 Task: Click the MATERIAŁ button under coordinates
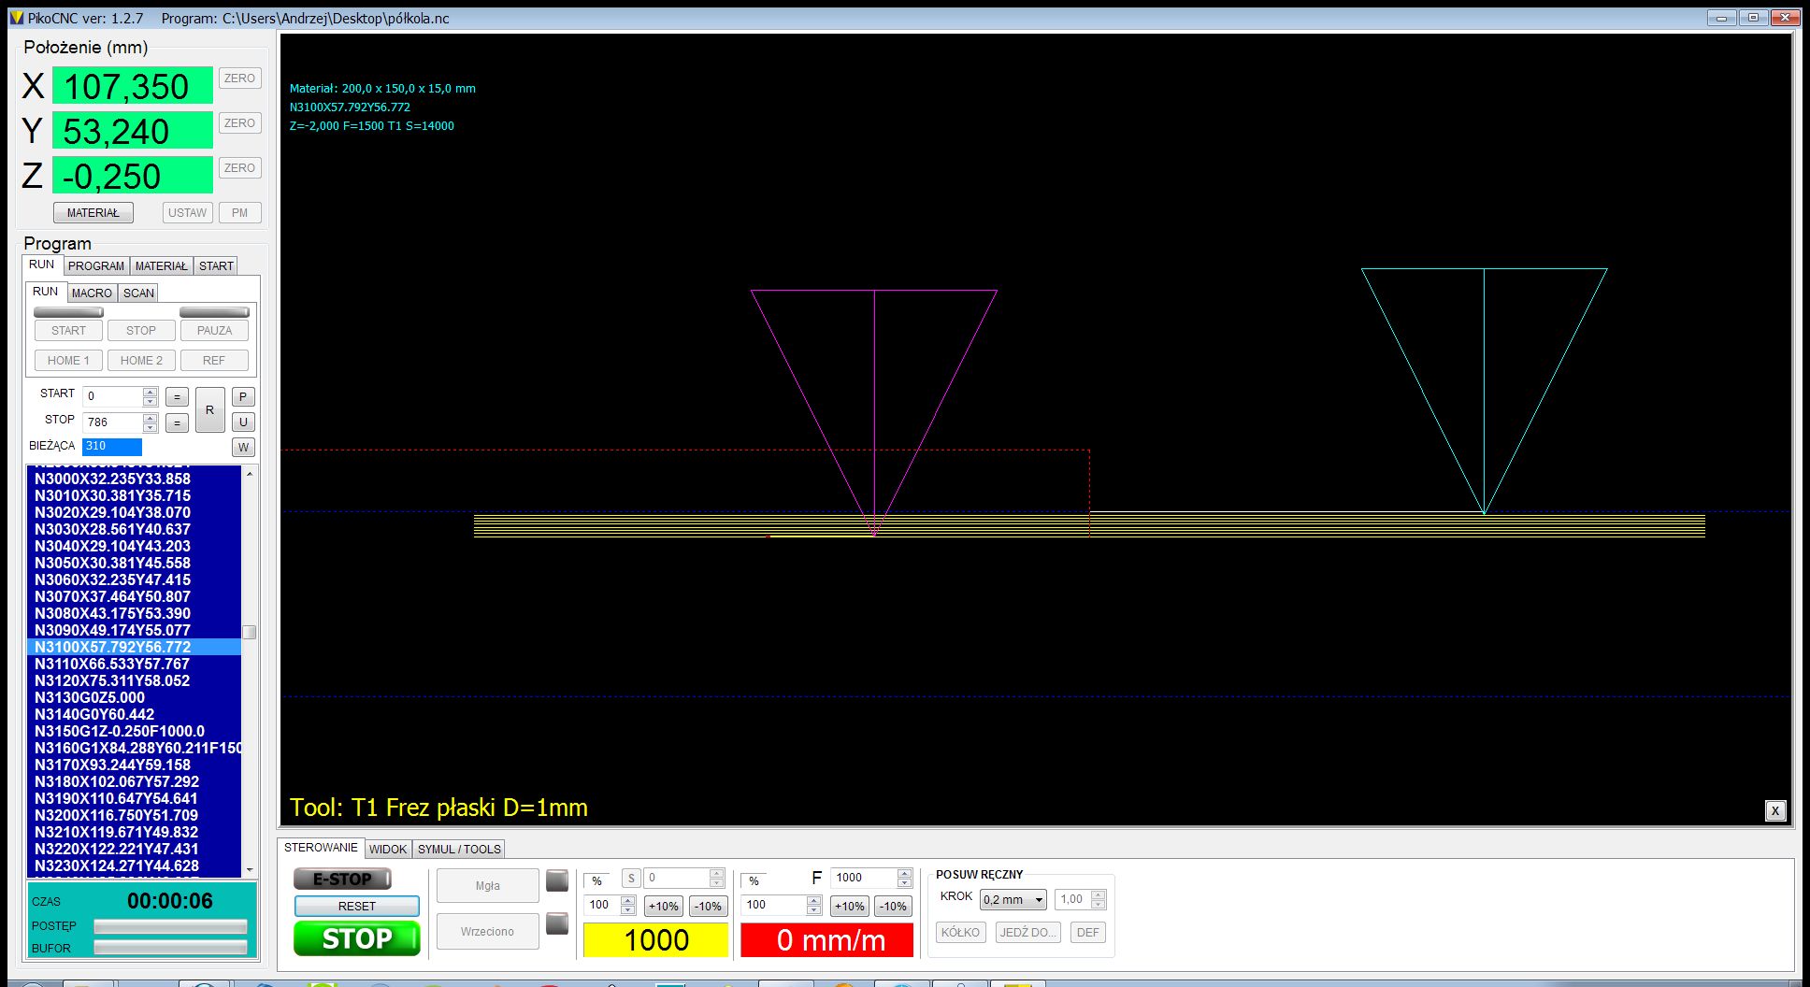[x=93, y=213]
